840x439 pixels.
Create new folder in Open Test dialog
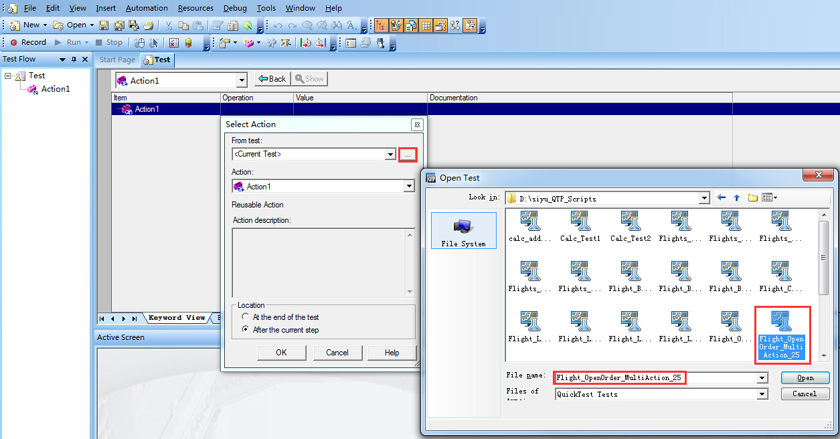[x=752, y=197]
